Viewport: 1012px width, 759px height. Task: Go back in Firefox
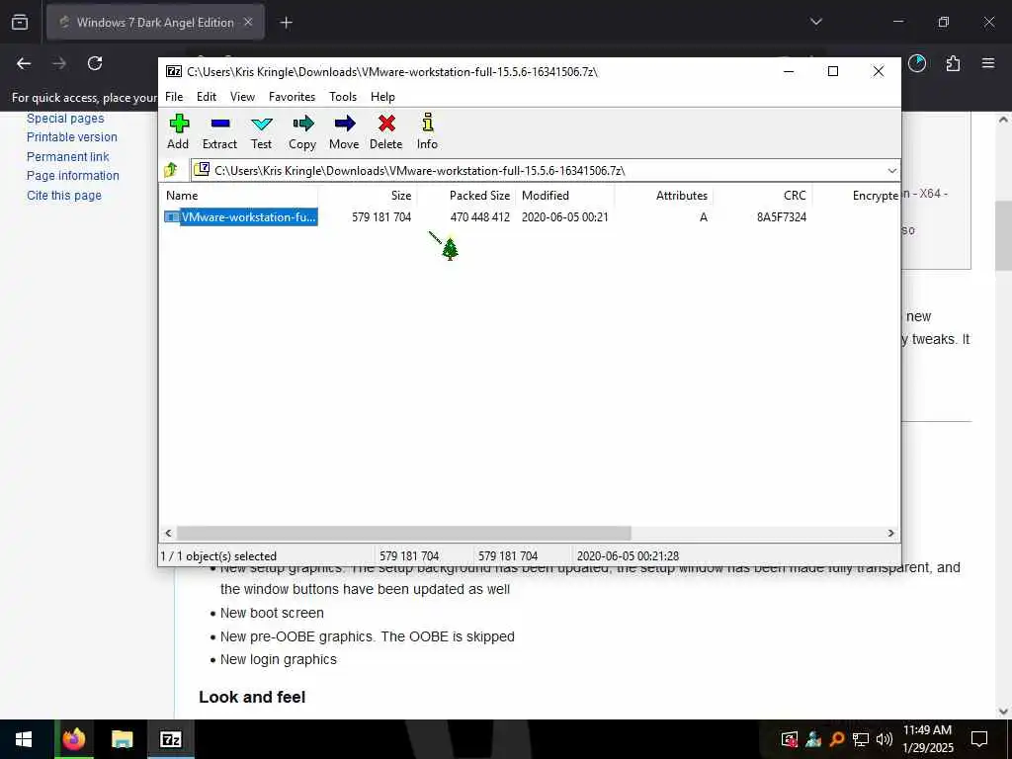[x=24, y=63]
